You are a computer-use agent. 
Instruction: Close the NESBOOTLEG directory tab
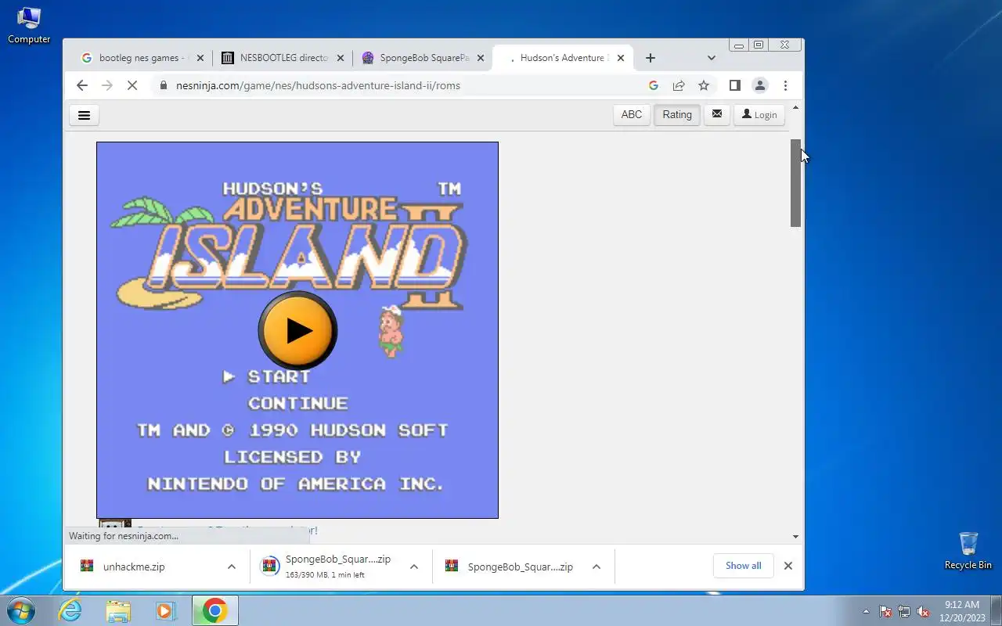pos(341,58)
